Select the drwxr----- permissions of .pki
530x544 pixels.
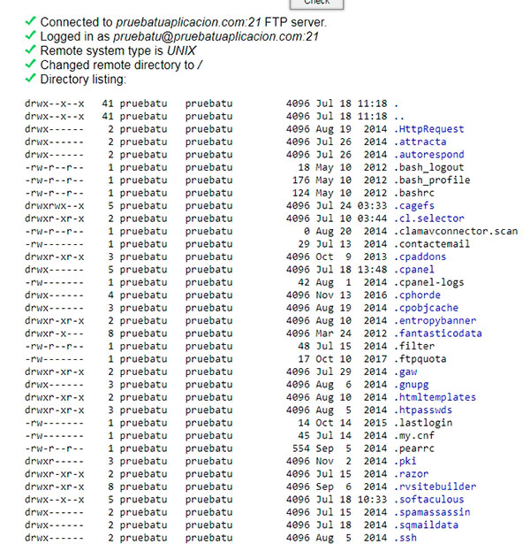click(55, 461)
